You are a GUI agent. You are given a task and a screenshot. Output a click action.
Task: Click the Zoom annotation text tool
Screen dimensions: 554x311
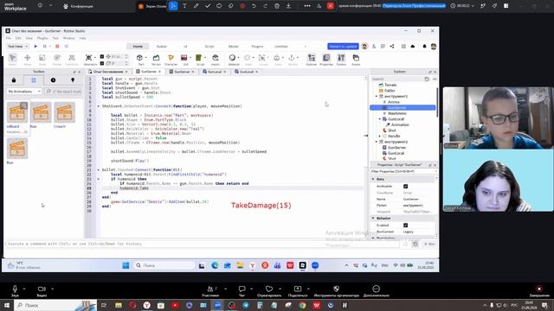click(x=184, y=6)
